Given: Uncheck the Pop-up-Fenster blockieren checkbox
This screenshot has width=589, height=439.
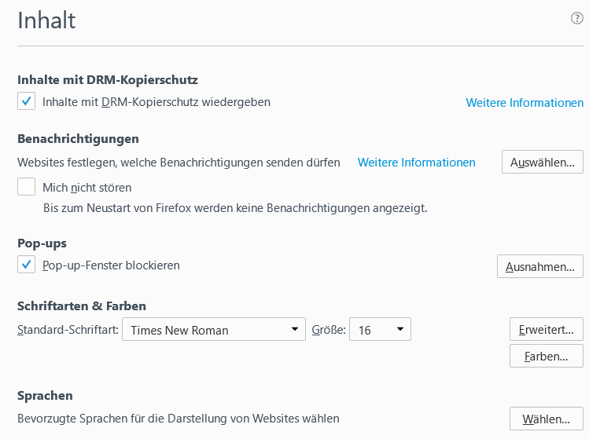Looking at the screenshot, I should tap(27, 265).
